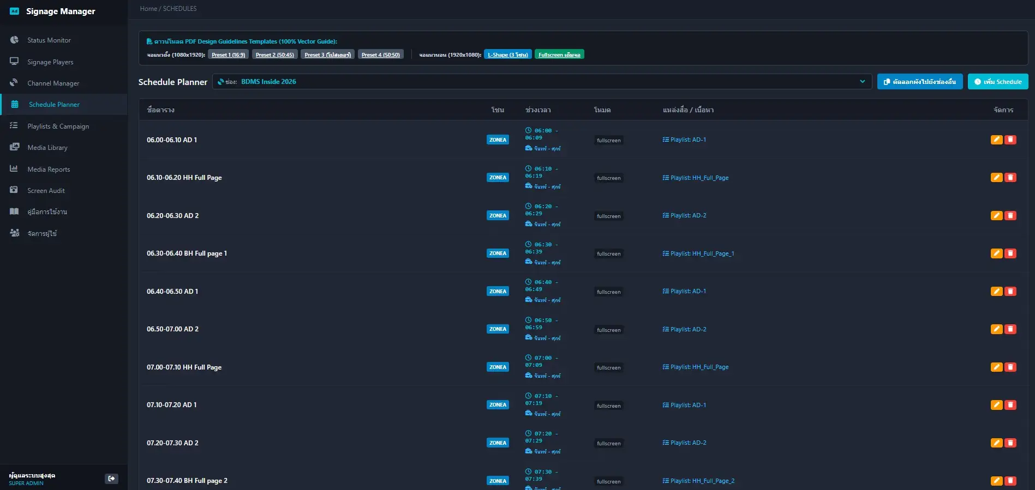Open Screen Audit in the sidebar

coord(64,190)
